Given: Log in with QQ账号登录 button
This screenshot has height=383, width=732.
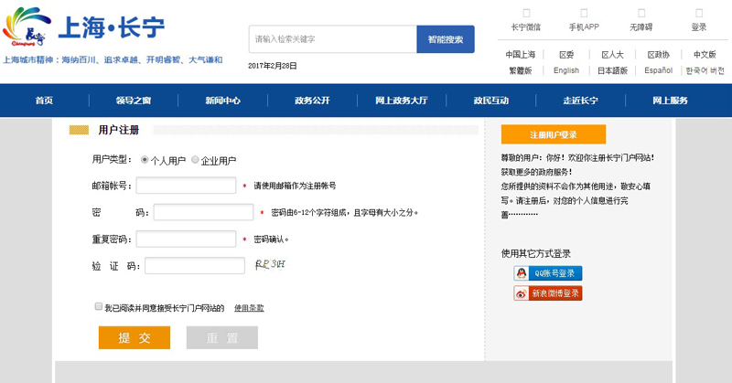Looking at the screenshot, I should coord(548,273).
